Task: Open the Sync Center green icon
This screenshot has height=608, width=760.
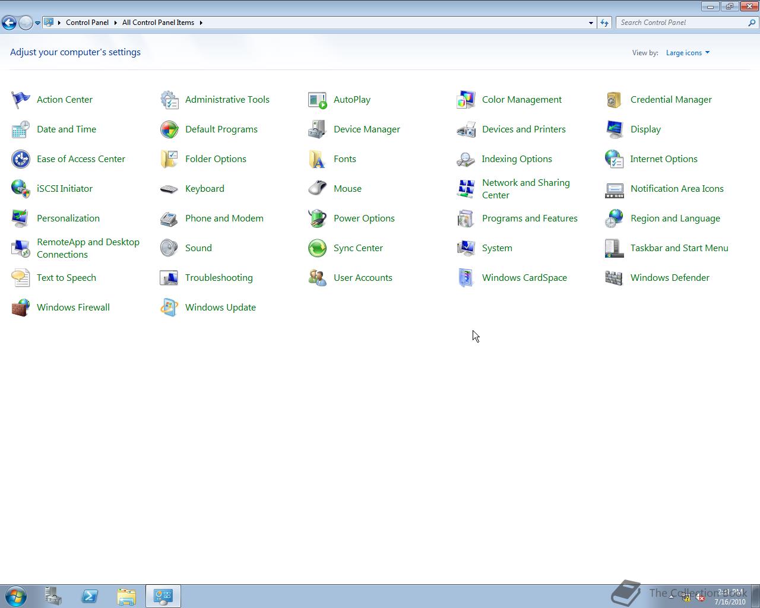Action: pos(318,248)
